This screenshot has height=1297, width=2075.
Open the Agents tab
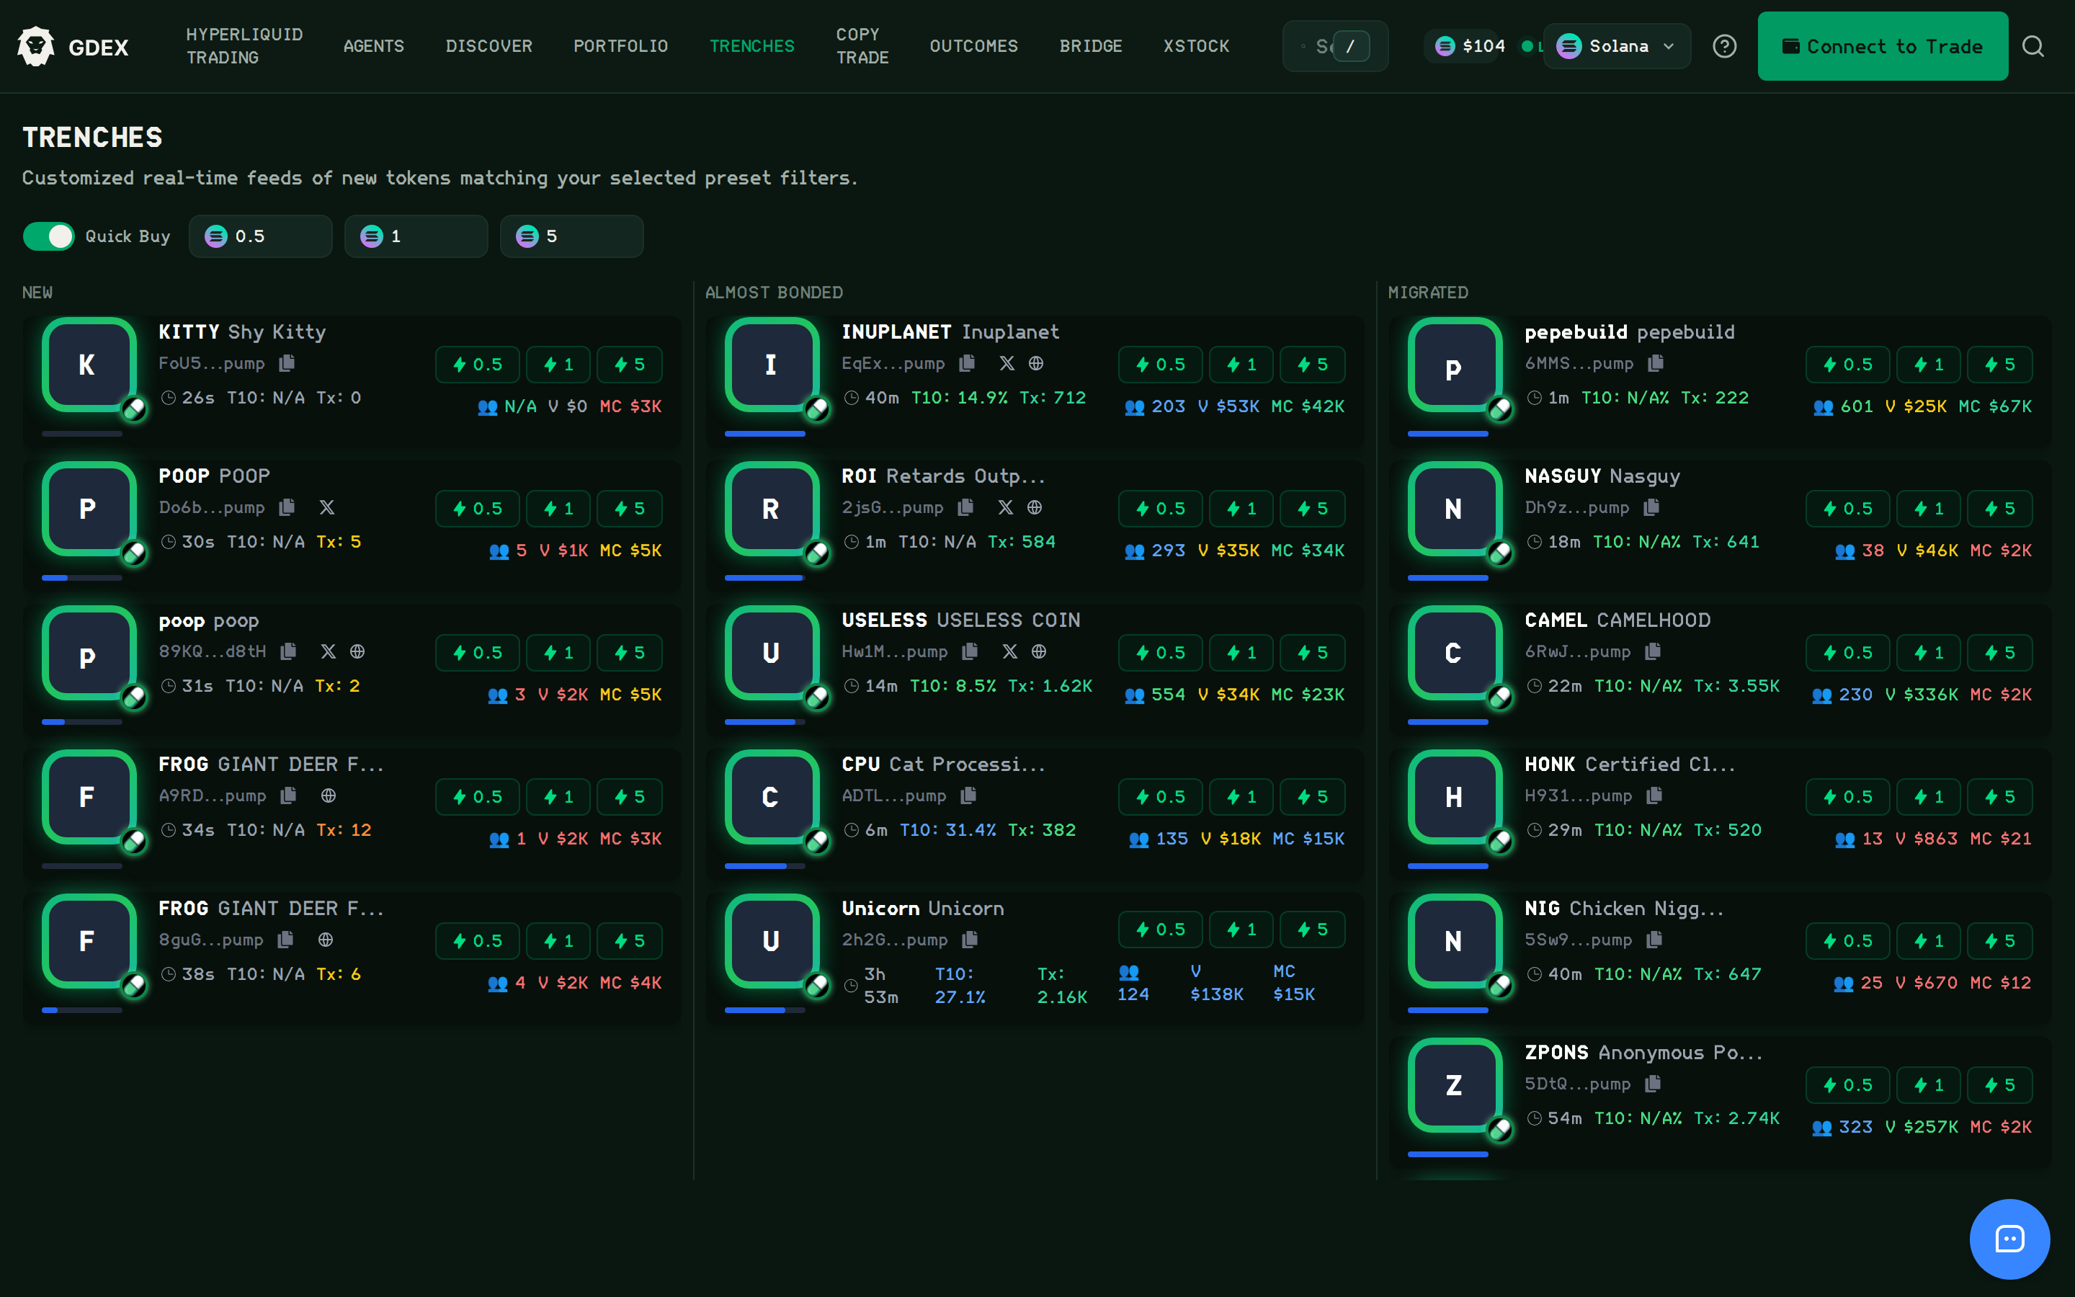[374, 46]
